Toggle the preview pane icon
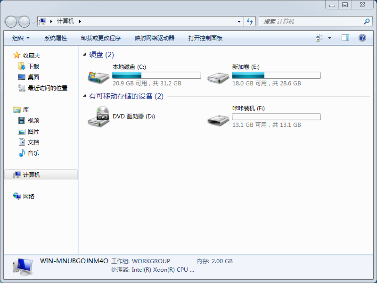Screen dimensions: 377x283 coord(345,38)
